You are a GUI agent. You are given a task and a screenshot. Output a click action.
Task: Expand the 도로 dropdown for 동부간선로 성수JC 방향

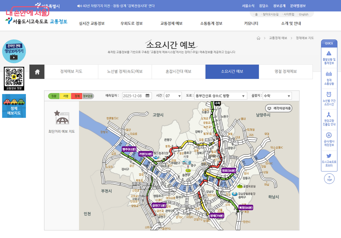coord(220,96)
